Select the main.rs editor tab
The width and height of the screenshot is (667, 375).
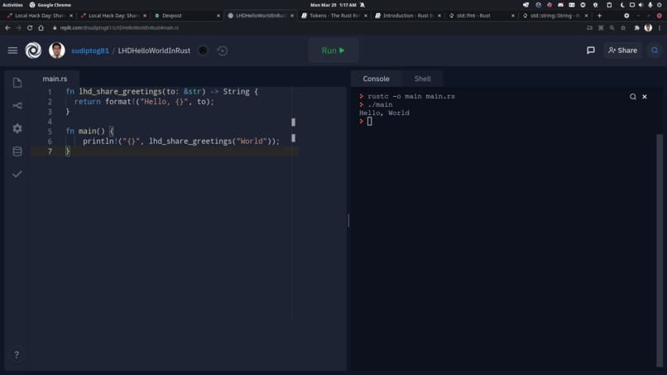[x=55, y=79]
